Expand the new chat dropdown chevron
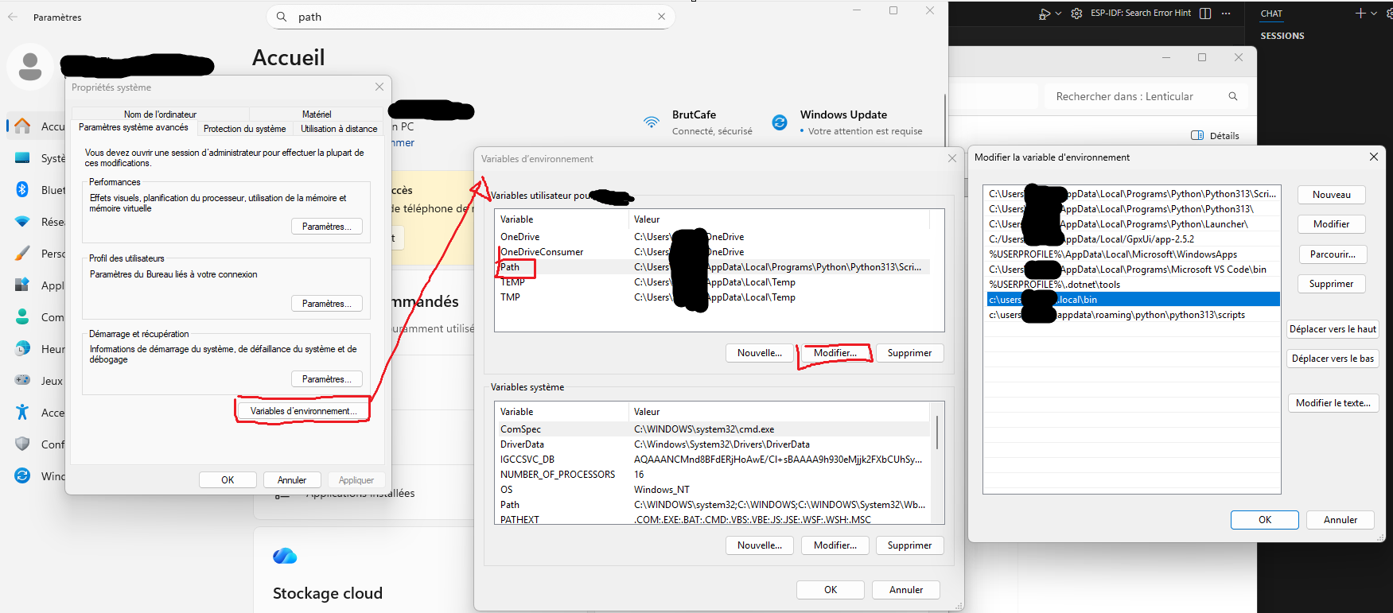Screen dimensions: 1393x613 pyautogui.click(x=1374, y=14)
